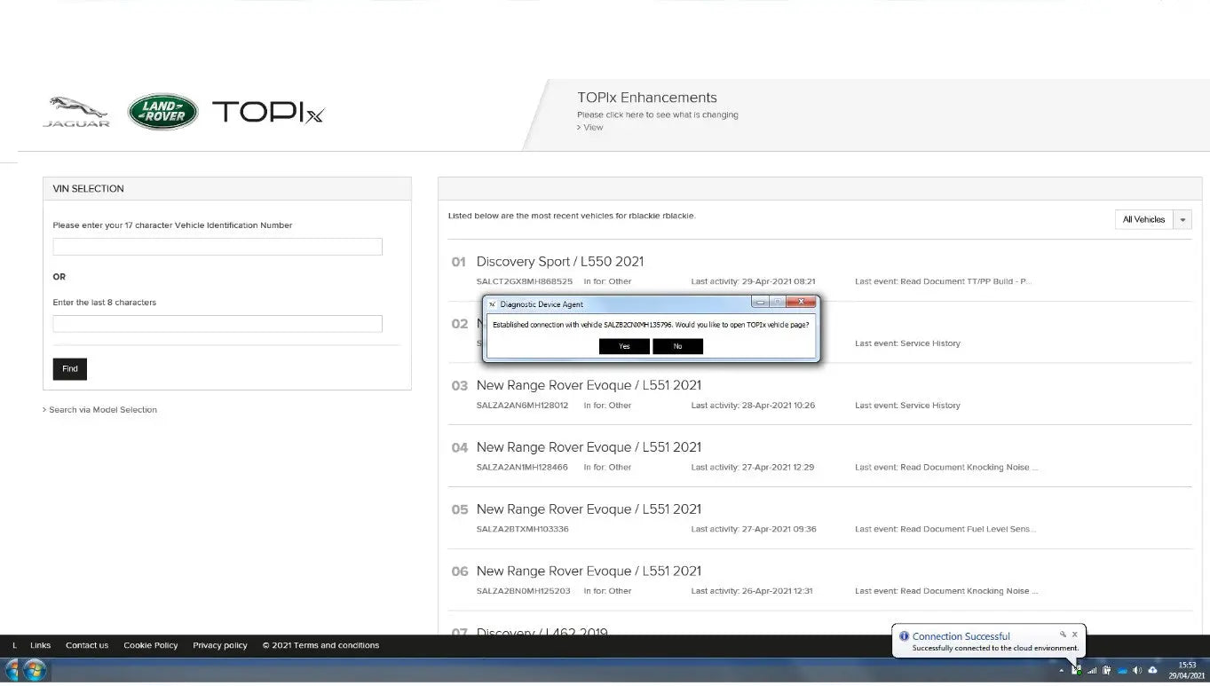Open the Windows Start menu

point(35,670)
